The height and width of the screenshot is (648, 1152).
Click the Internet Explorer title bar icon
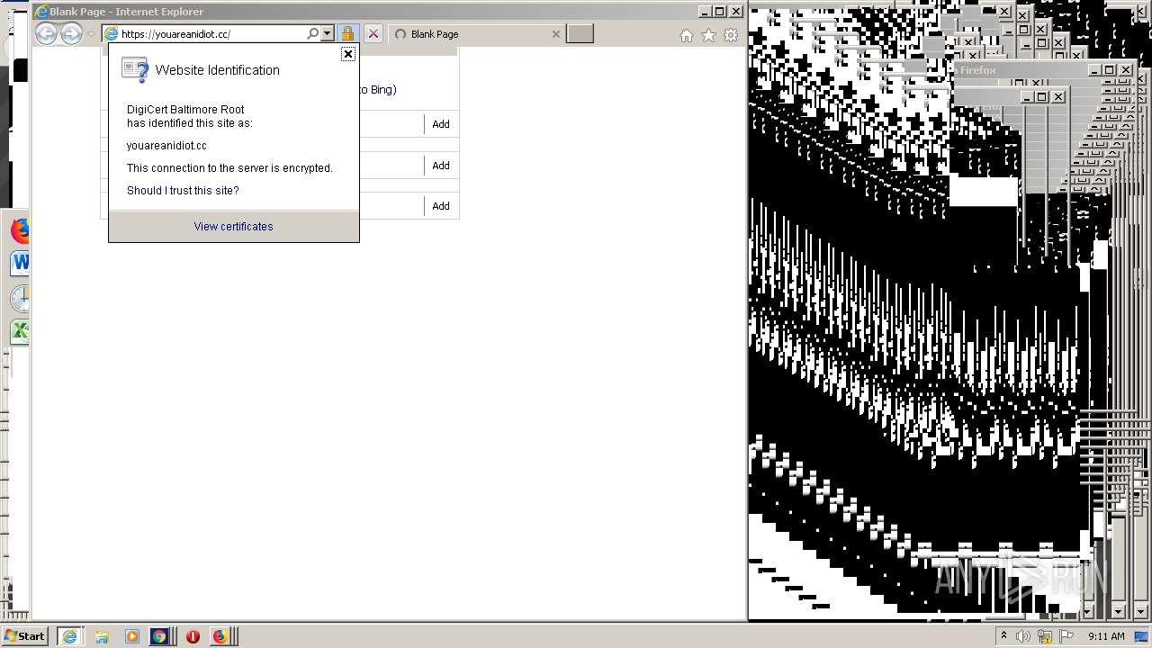41,12
